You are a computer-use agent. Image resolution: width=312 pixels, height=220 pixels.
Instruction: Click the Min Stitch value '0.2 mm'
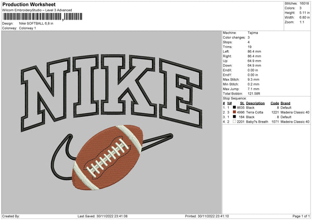click(x=253, y=84)
